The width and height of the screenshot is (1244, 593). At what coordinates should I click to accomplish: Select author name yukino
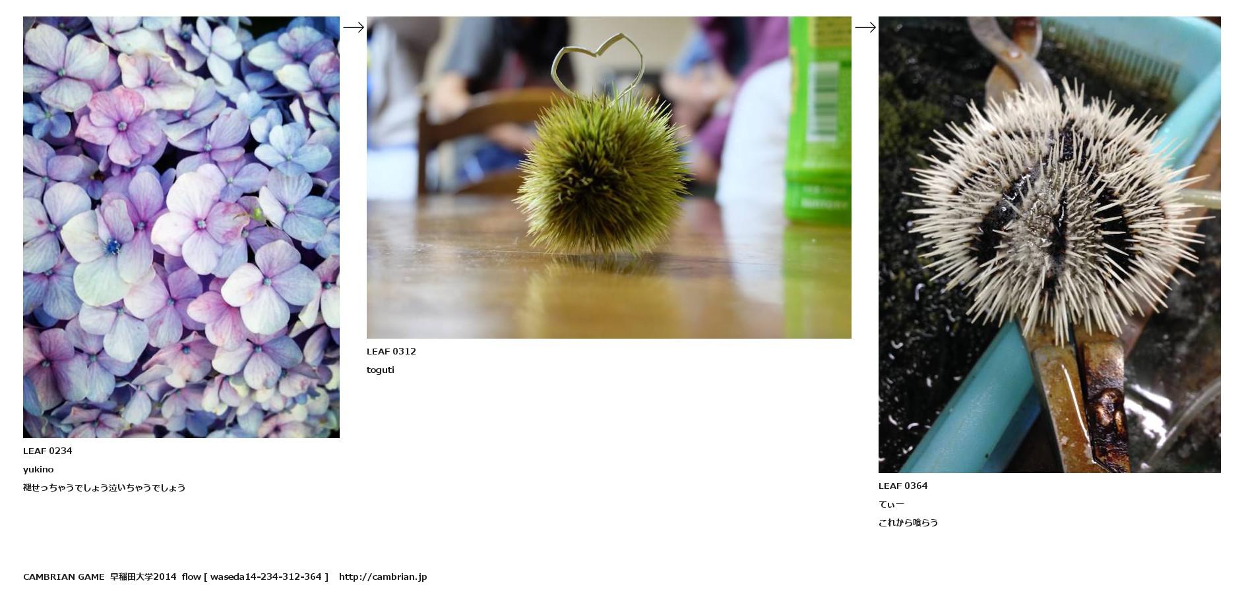38,469
